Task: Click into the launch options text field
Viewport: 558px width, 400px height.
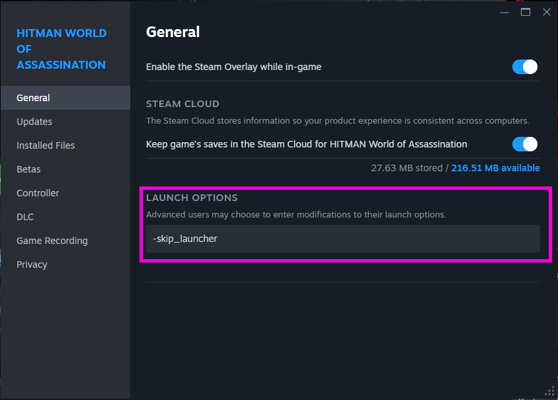Action: pyautogui.click(x=342, y=239)
